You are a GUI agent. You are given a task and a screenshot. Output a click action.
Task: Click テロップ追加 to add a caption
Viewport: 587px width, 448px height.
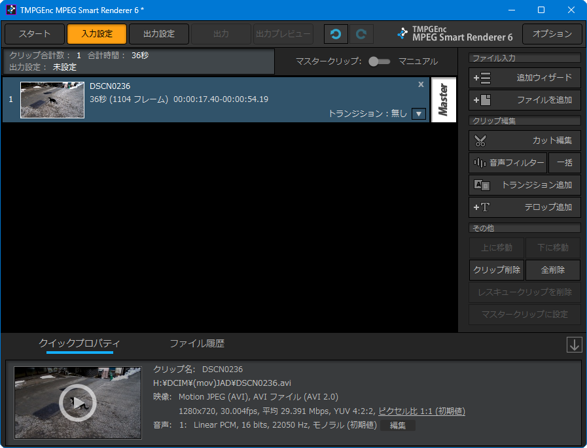click(x=524, y=207)
